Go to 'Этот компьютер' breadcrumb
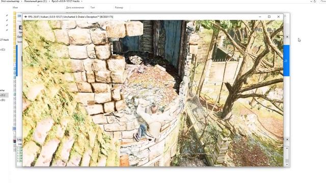326x183 pixels. click(x=10, y=2)
